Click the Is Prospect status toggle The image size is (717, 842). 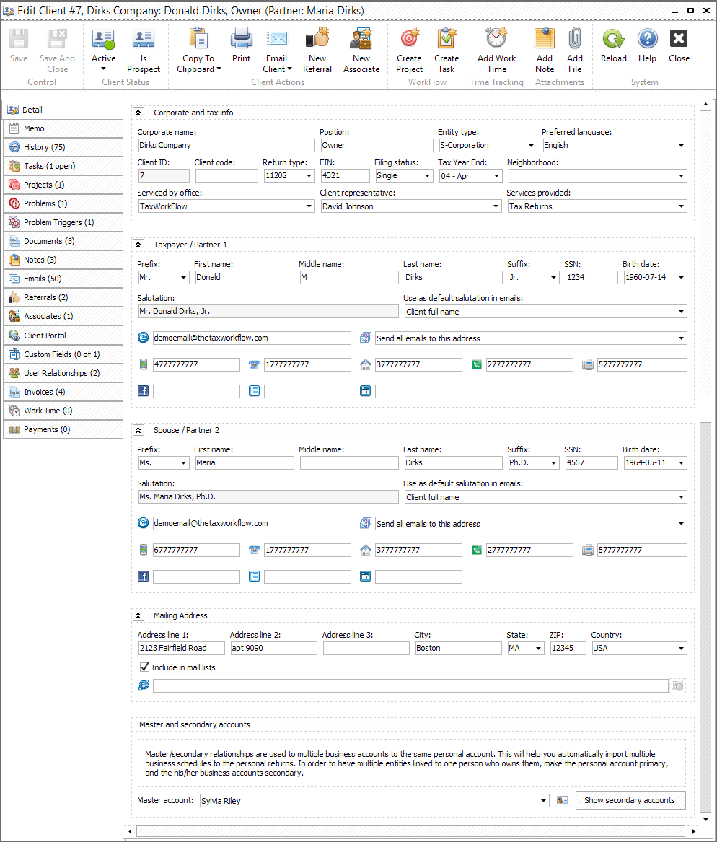click(x=143, y=48)
